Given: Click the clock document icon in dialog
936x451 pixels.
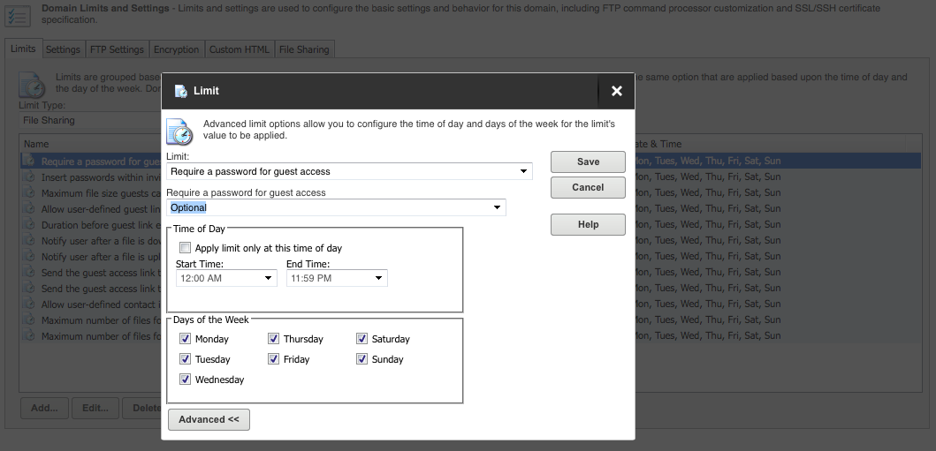Looking at the screenshot, I should [x=179, y=132].
